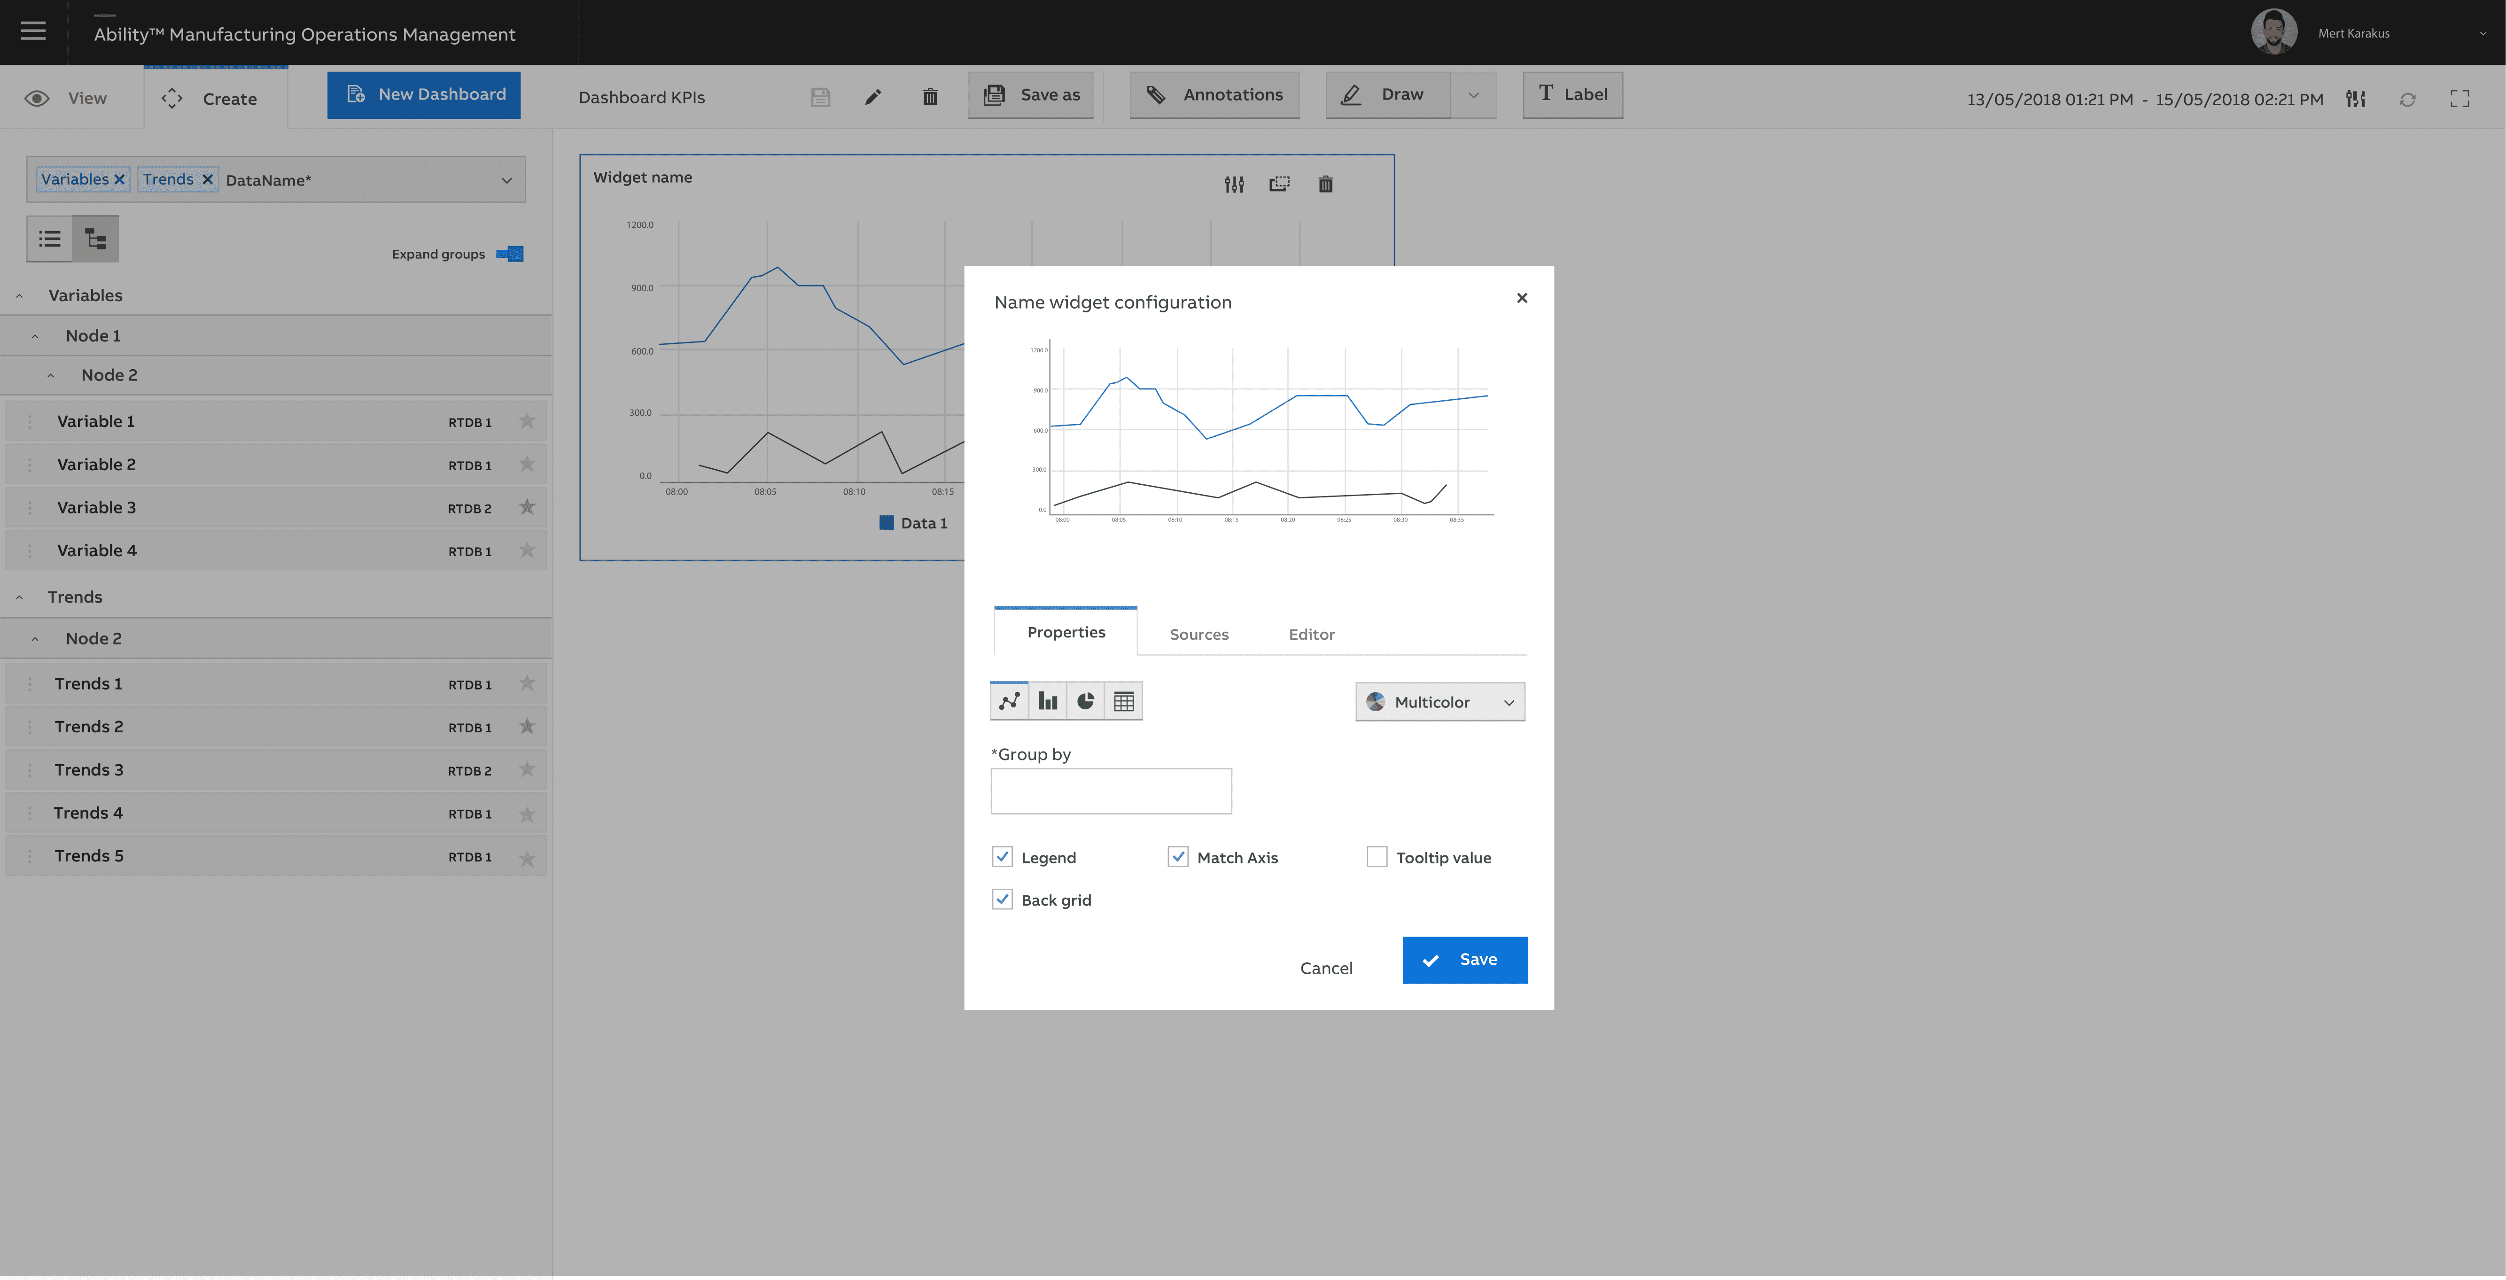The height and width of the screenshot is (1280, 2506).
Task: Click the dashboard edit pencil icon
Action: (872, 96)
